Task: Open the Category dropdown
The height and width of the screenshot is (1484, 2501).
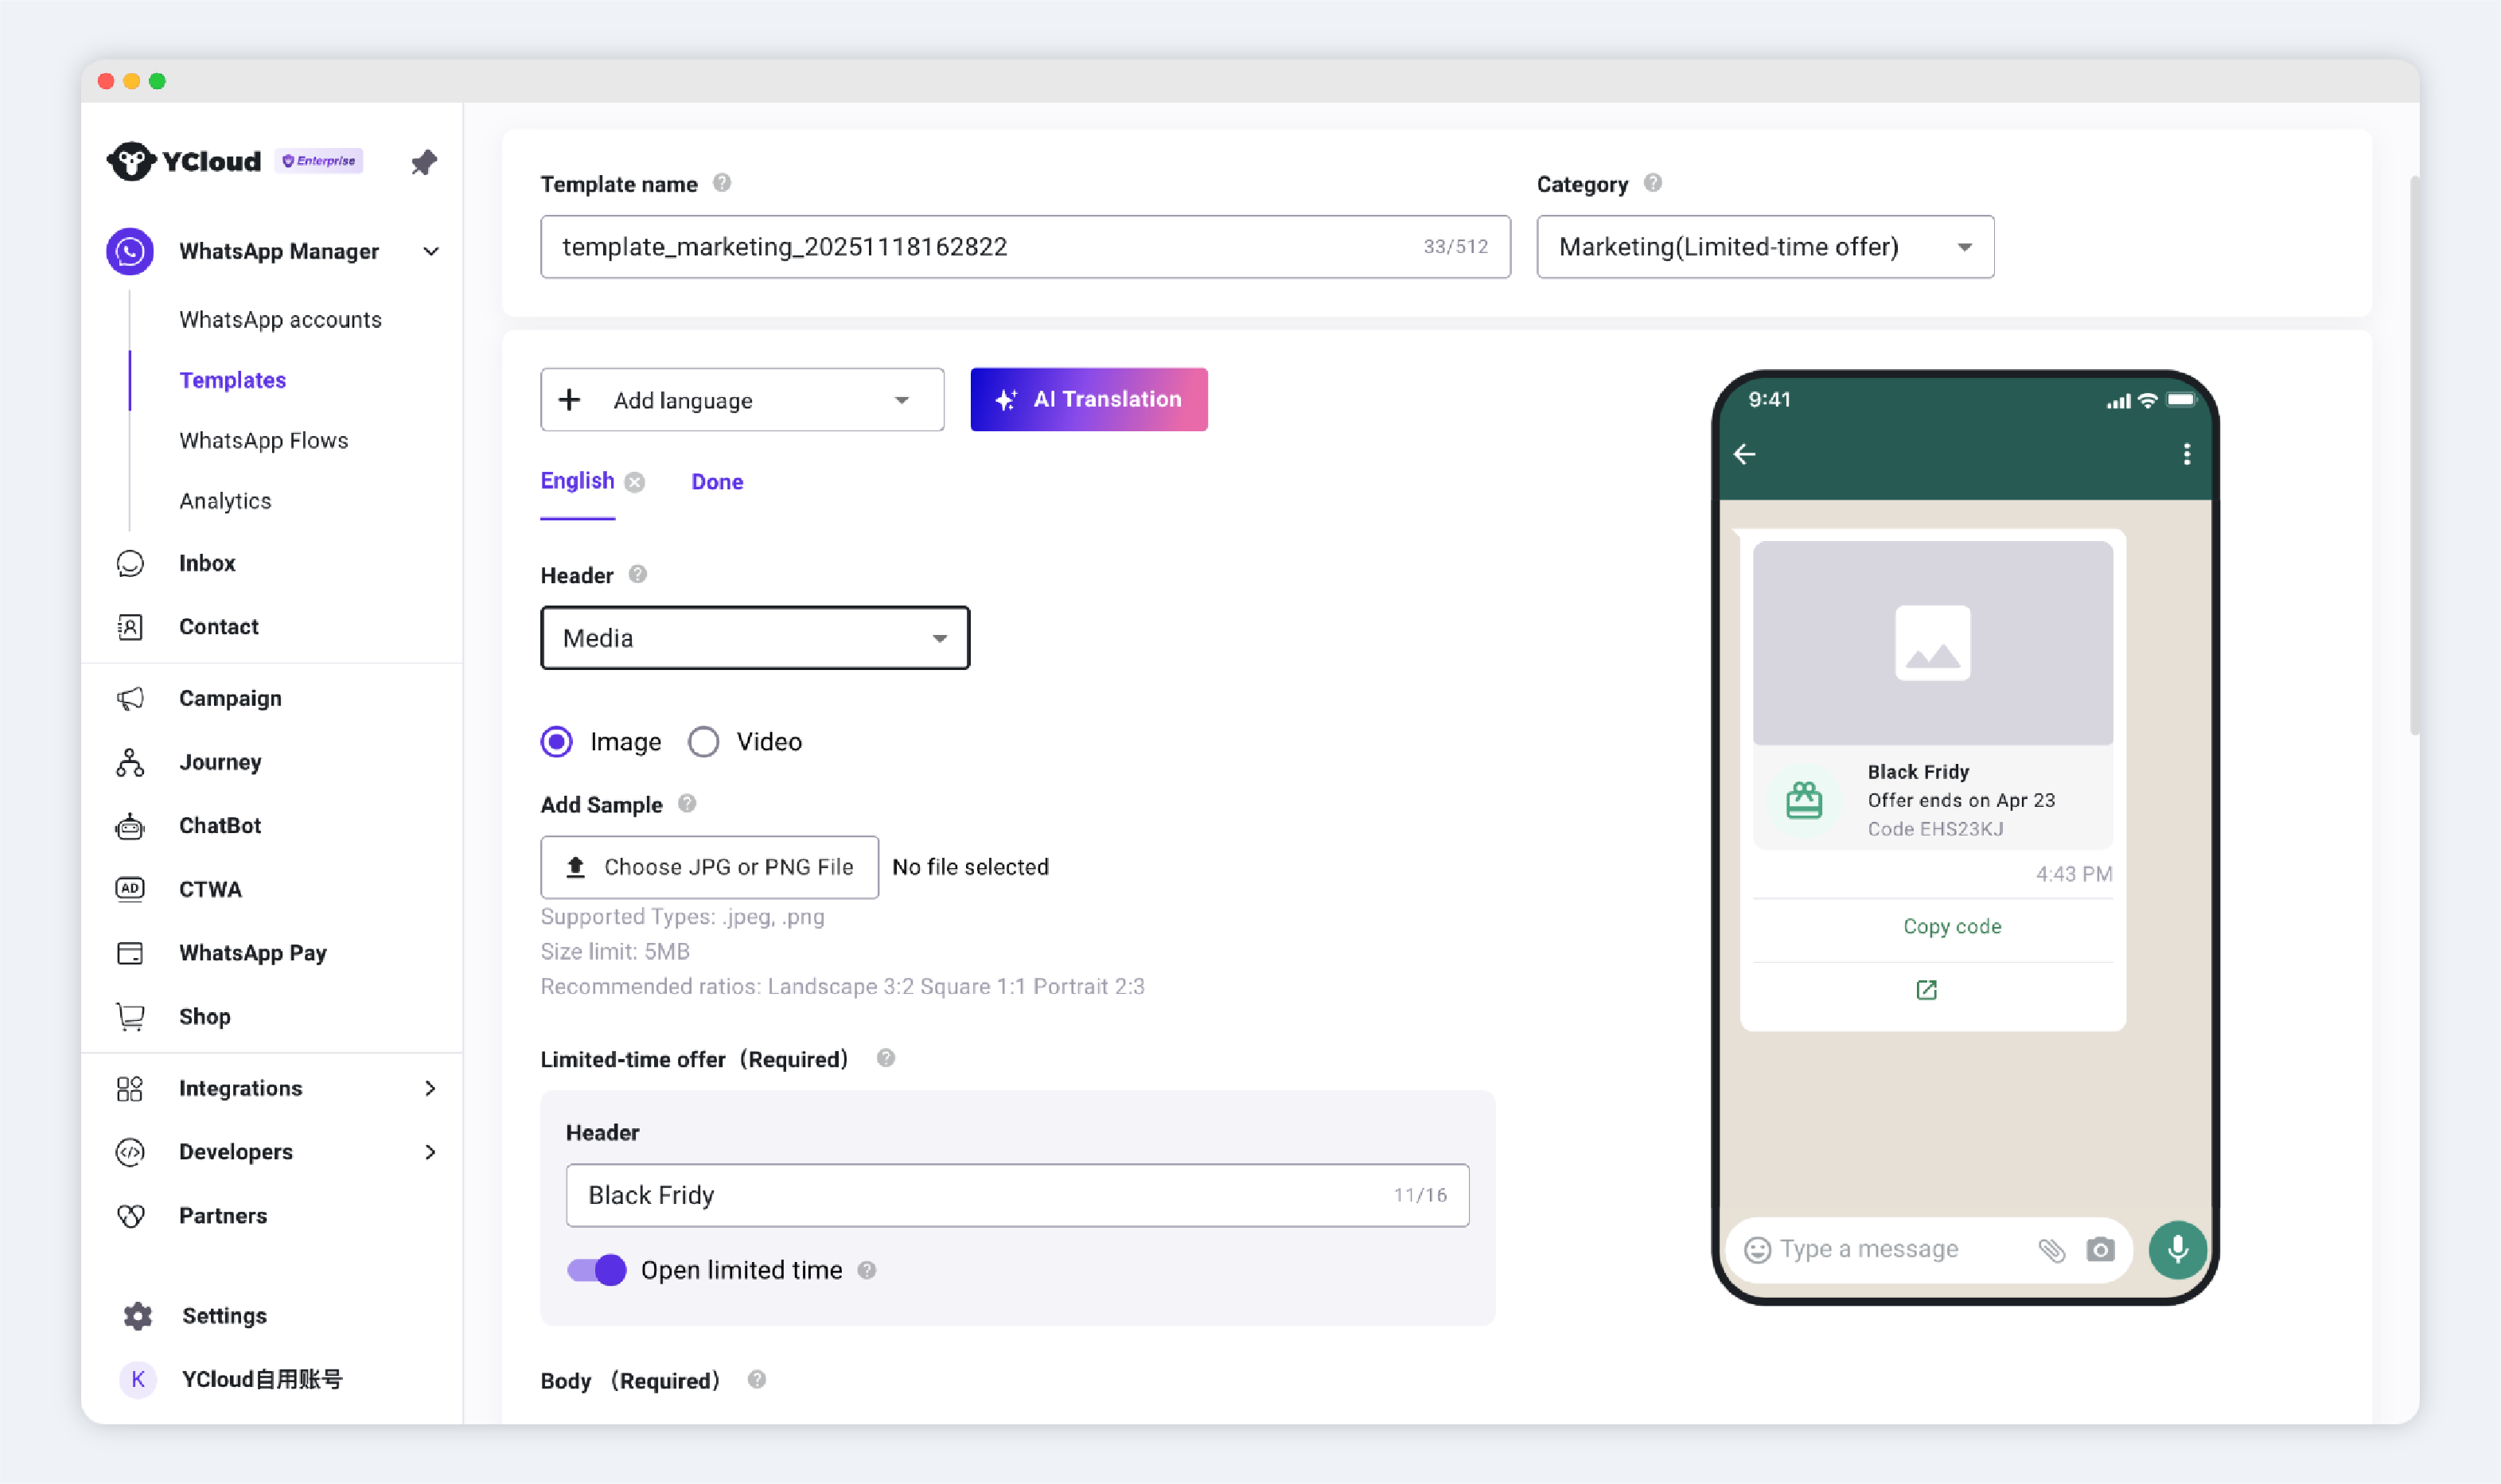Action: pyautogui.click(x=1765, y=247)
